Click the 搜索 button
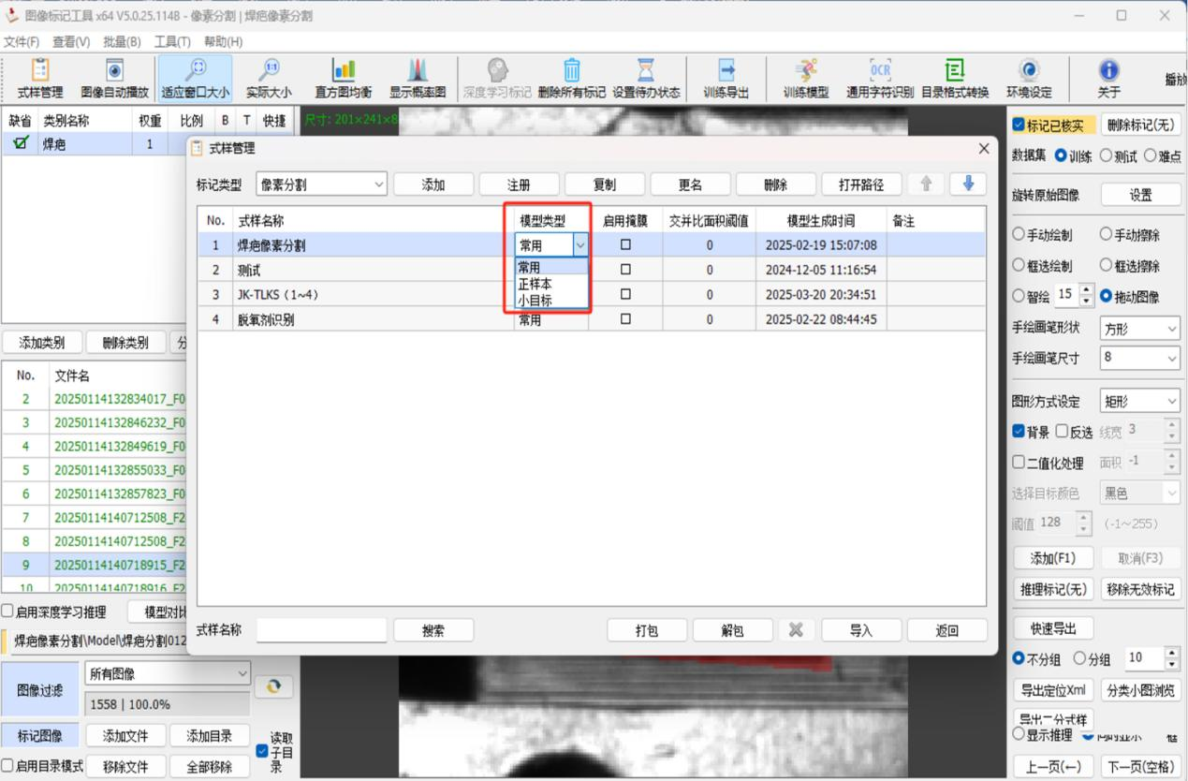Viewport: 1188px width, 781px height. [x=433, y=630]
